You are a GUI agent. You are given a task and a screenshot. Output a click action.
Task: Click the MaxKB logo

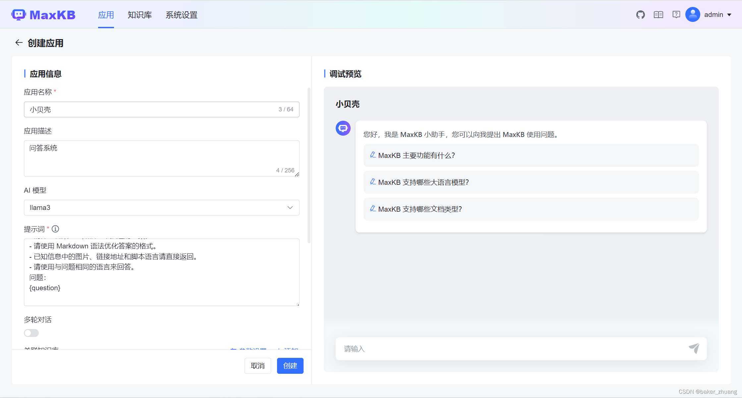click(43, 15)
